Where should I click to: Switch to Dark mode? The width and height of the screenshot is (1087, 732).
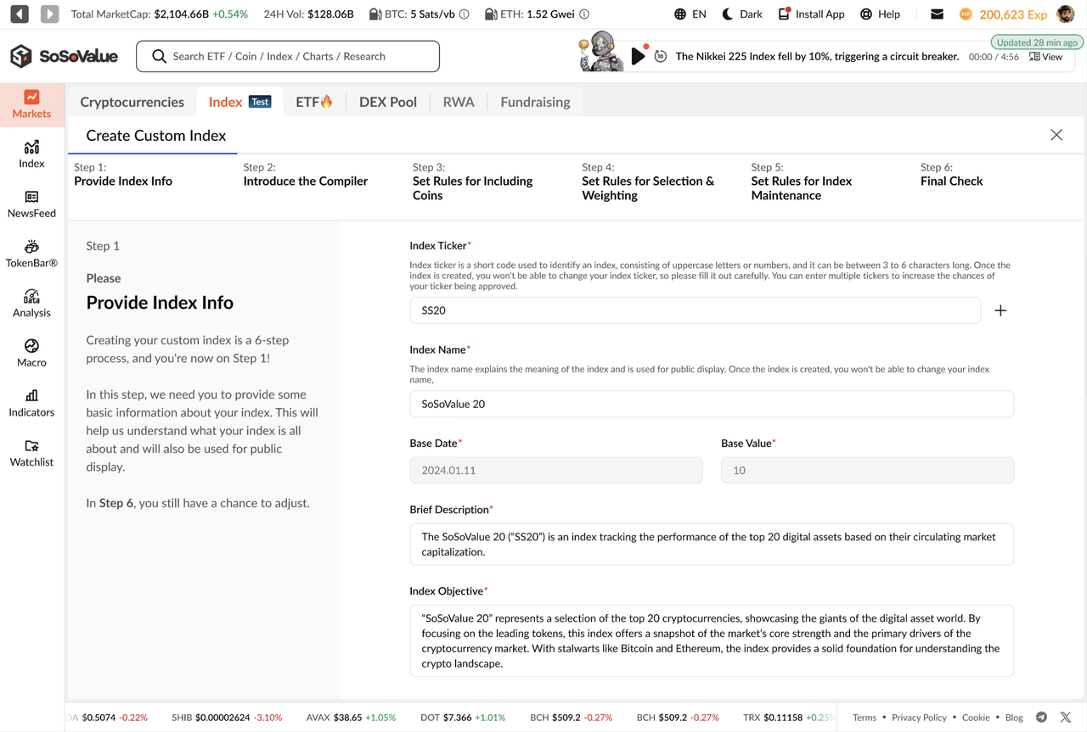coord(742,14)
